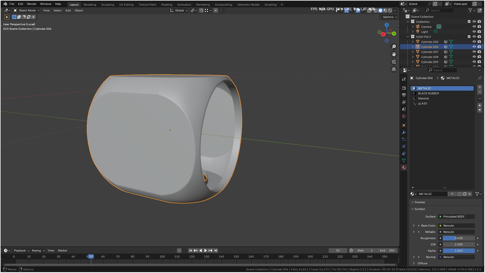The image size is (485, 273).
Task: Toggle camera view with the camera icon
Action: click(x=394, y=62)
